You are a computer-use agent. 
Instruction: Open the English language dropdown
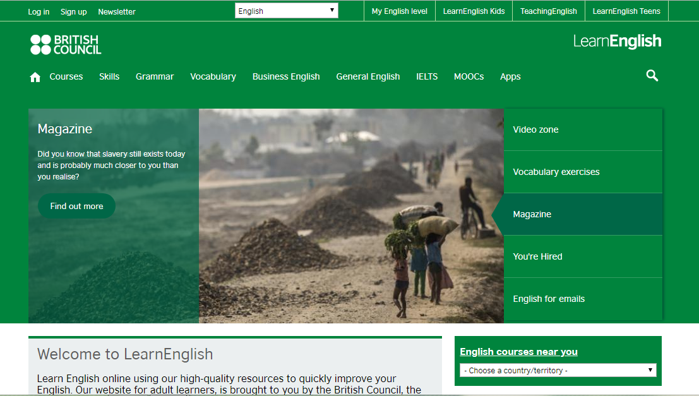[286, 11]
